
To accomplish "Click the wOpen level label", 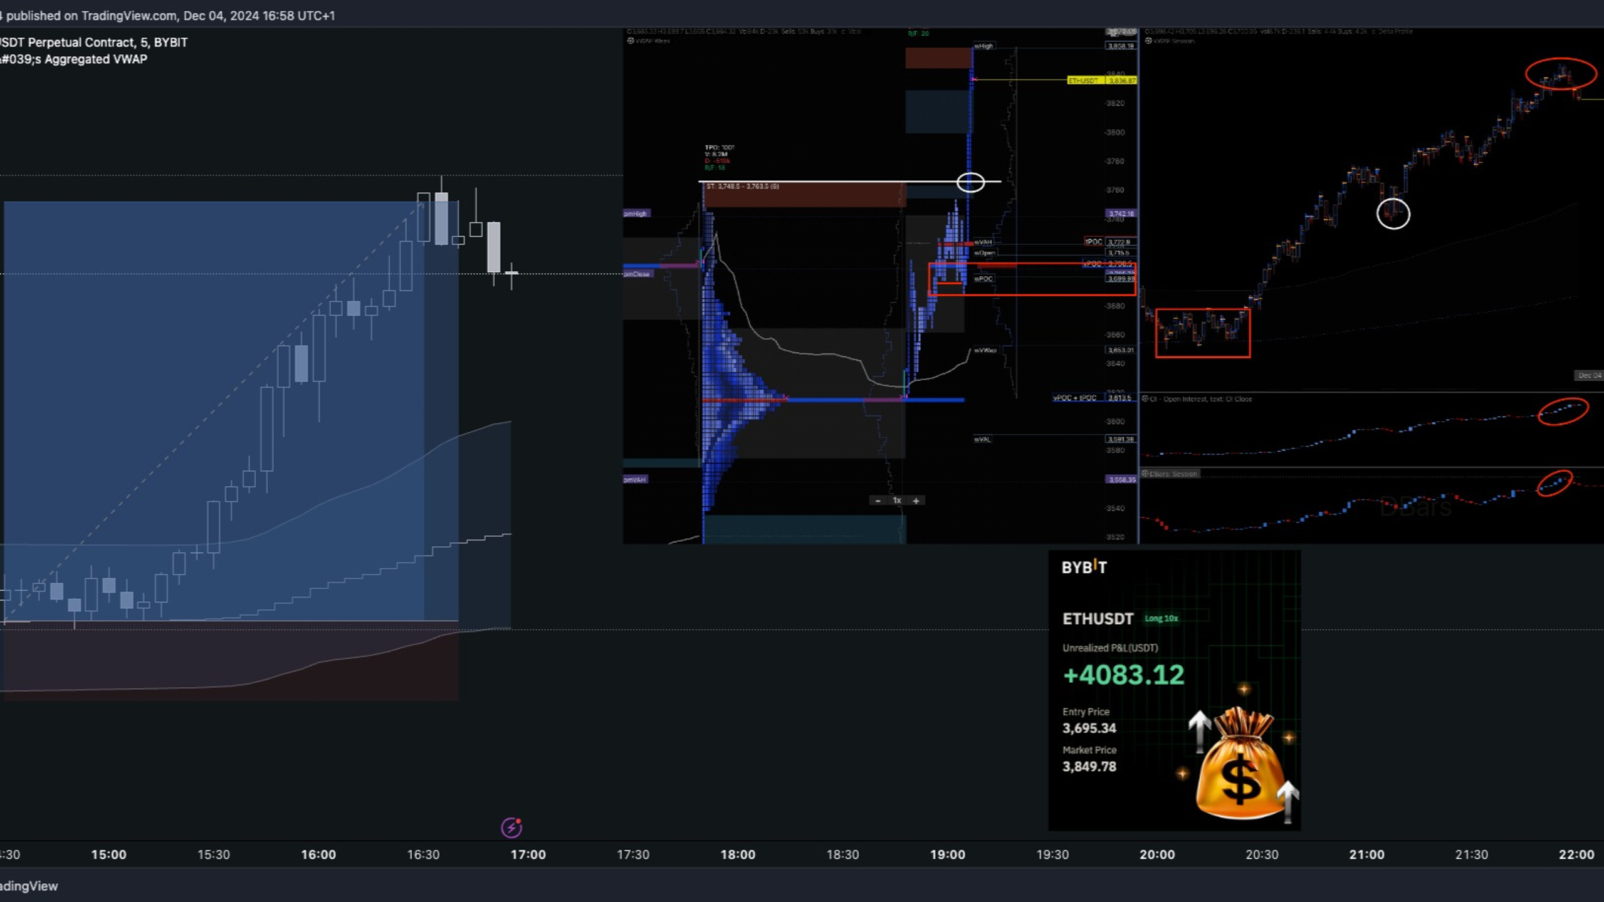I will [985, 253].
